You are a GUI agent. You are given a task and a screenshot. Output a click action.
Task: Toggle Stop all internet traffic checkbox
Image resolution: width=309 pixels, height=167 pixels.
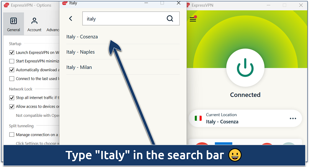pyautogui.click(x=12, y=98)
